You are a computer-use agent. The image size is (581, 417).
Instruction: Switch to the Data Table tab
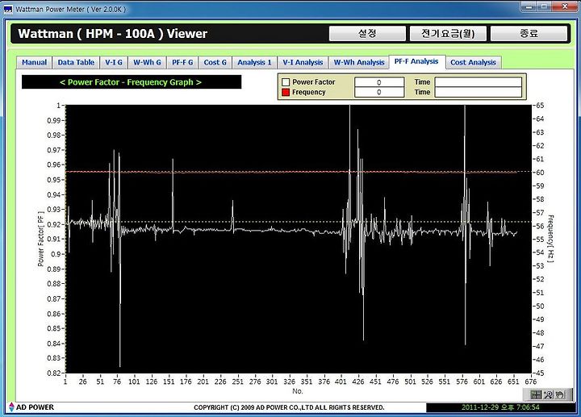click(x=76, y=63)
